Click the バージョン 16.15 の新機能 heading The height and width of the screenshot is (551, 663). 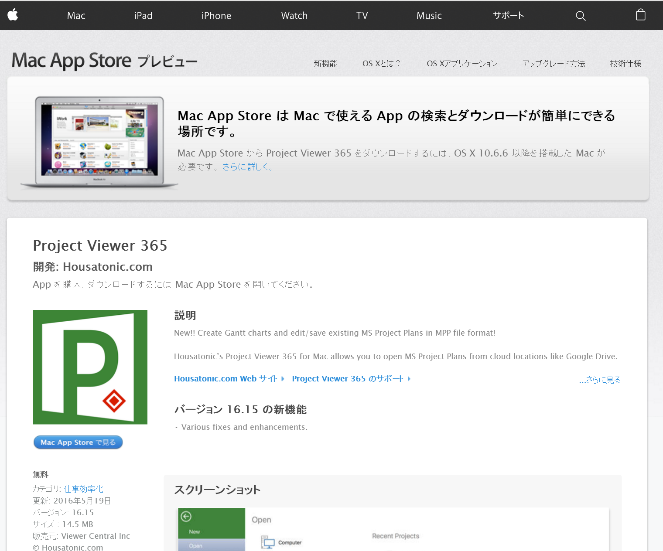pos(241,410)
